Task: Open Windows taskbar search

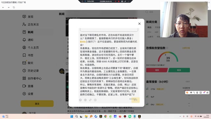Action: tap(76, 116)
